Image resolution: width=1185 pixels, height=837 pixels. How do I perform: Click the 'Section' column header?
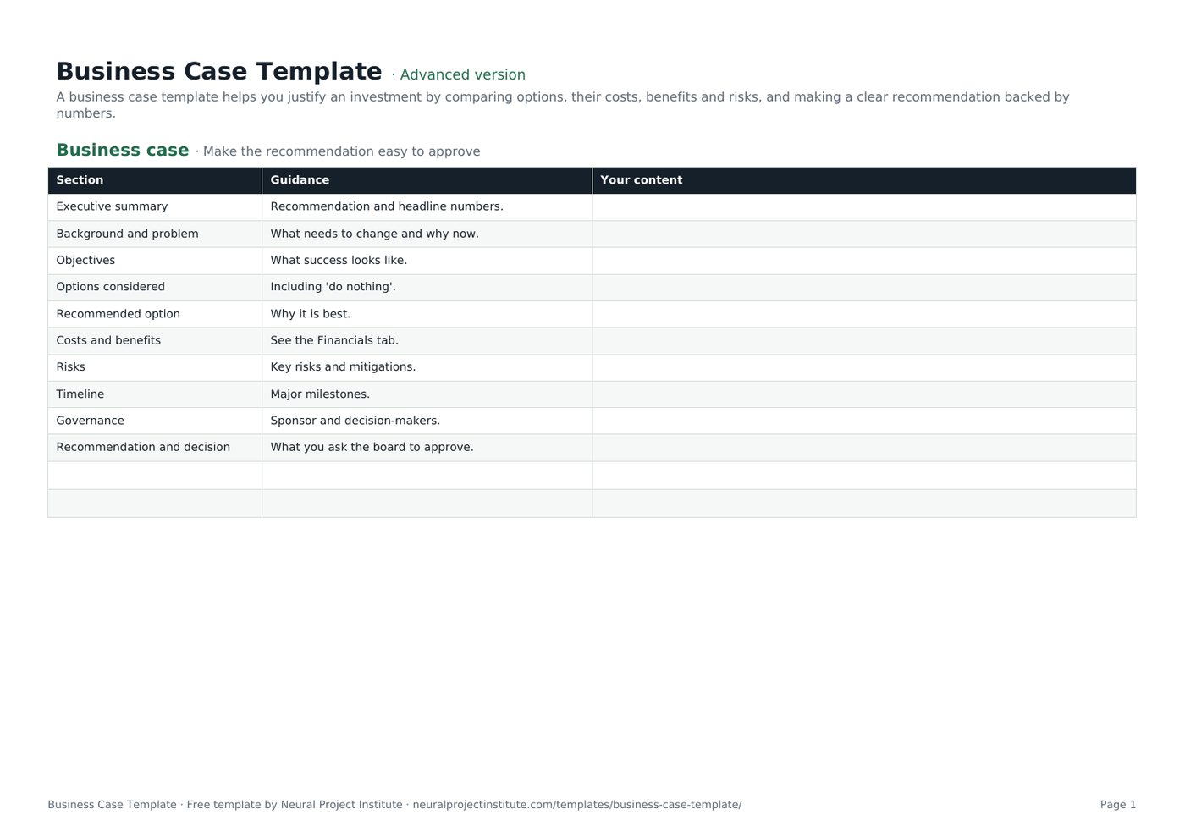coord(155,180)
